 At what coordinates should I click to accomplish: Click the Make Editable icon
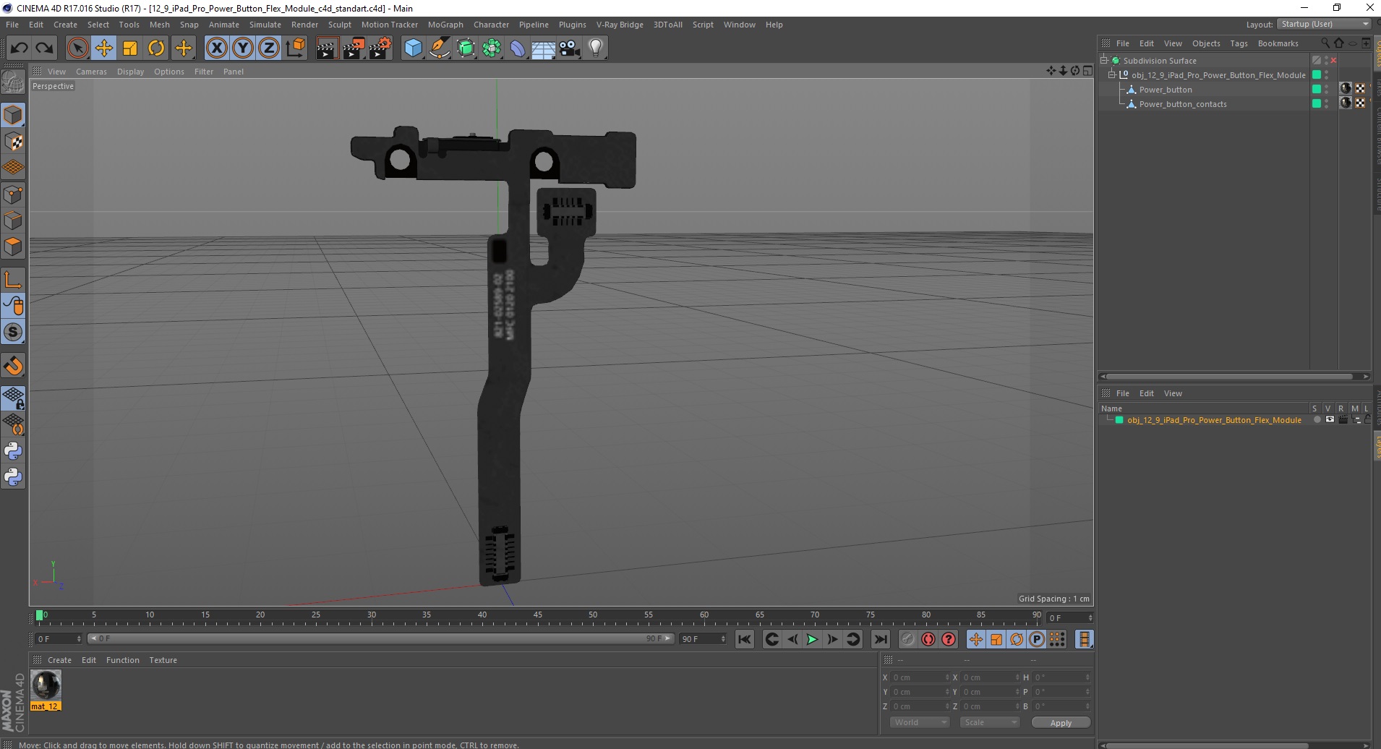[x=13, y=82]
